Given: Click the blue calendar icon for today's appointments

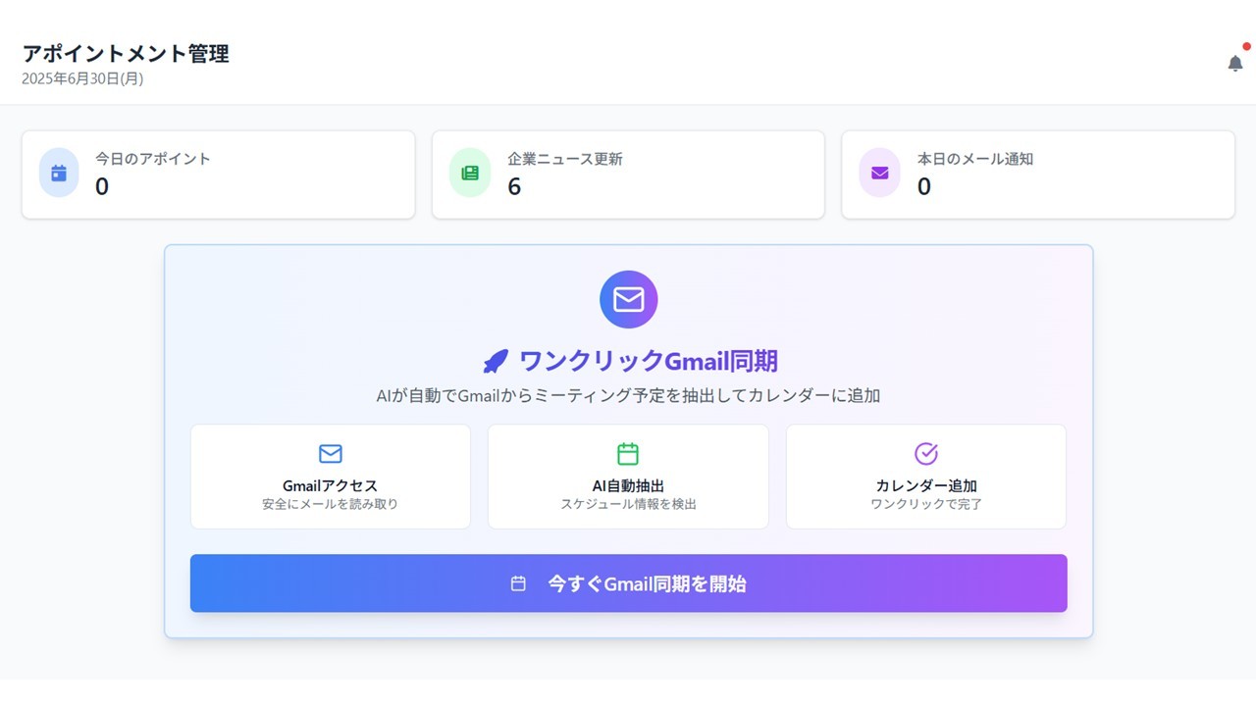Looking at the screenshot, I should tap(59, 173).
